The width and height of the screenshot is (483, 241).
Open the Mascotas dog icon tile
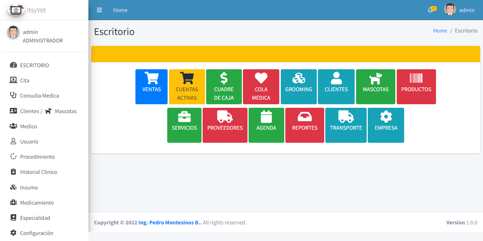point(376,86)
